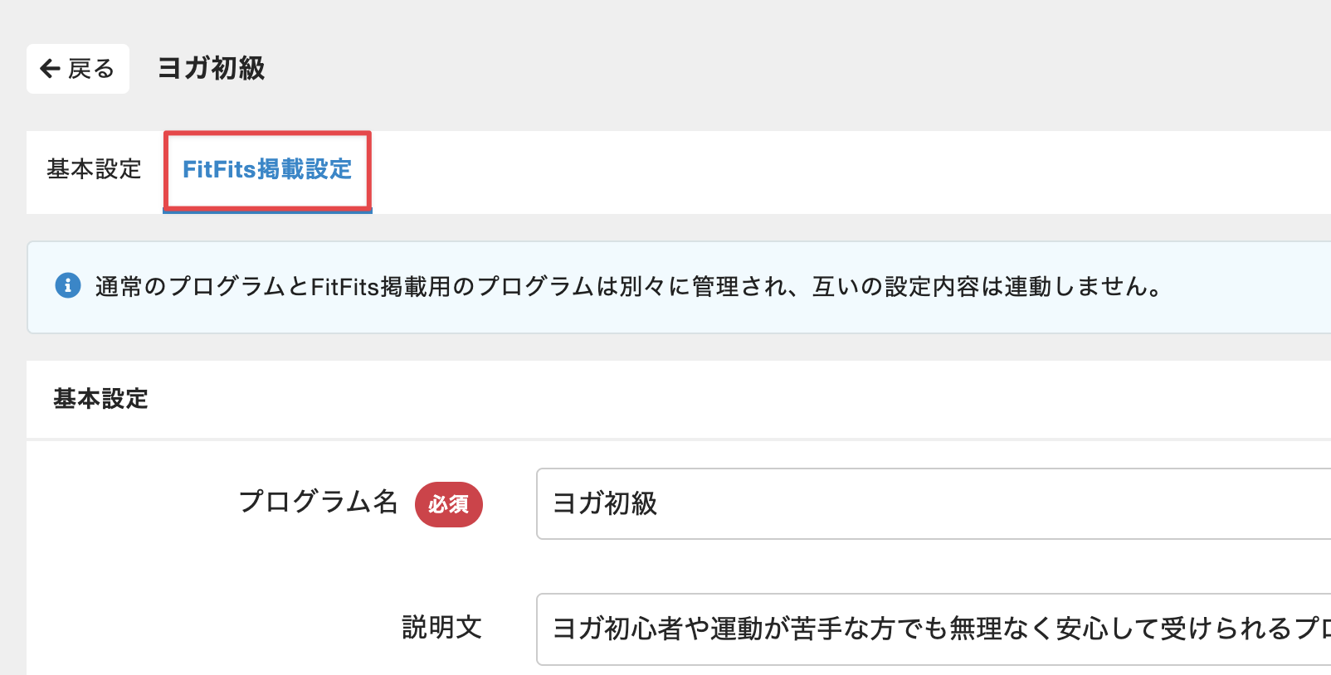Click the info notice text about FitFits

(x=627, y=287)
